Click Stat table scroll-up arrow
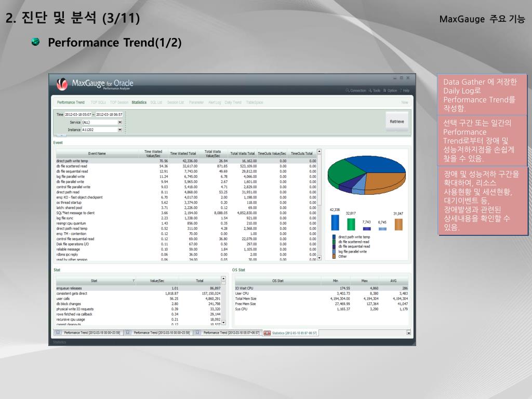 223,279
